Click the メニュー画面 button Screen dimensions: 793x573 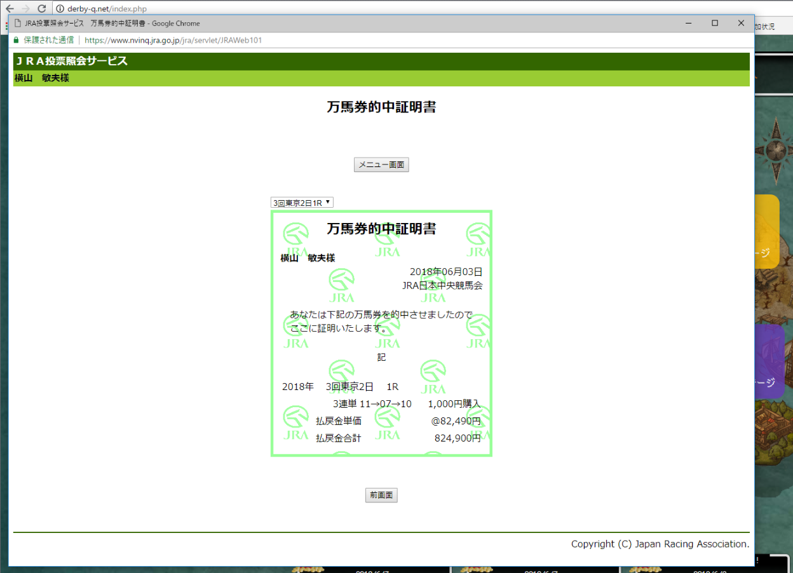click(x=381, y=165)
